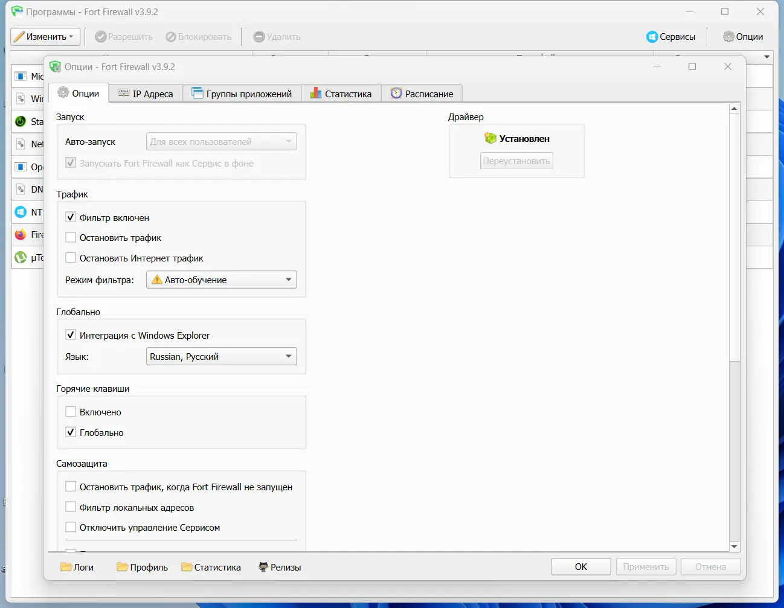Toggle Интеграция с Windows Explorer checkbox

71,335
